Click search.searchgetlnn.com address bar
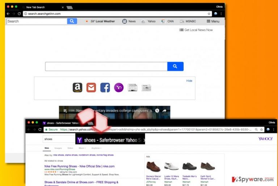The image size is (278, 186). 117,14
